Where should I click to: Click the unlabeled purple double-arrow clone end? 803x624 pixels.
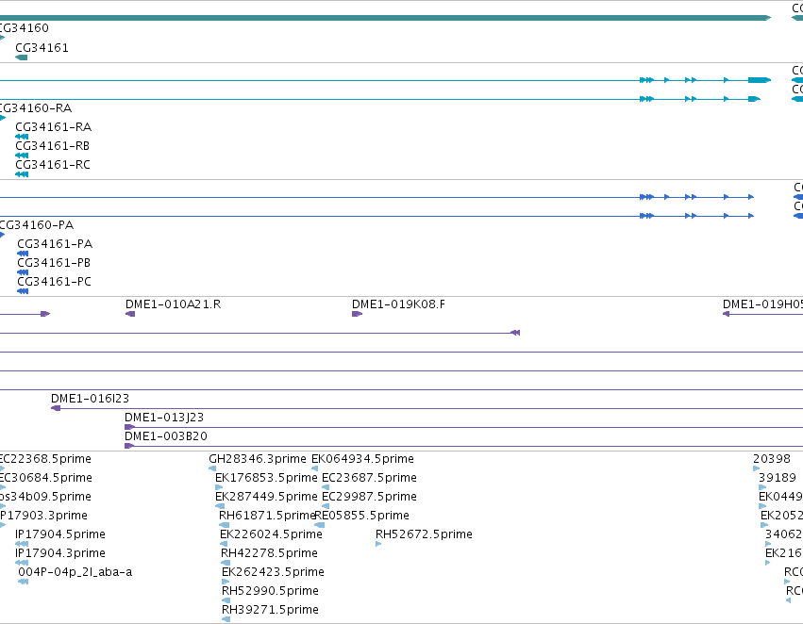515,333
